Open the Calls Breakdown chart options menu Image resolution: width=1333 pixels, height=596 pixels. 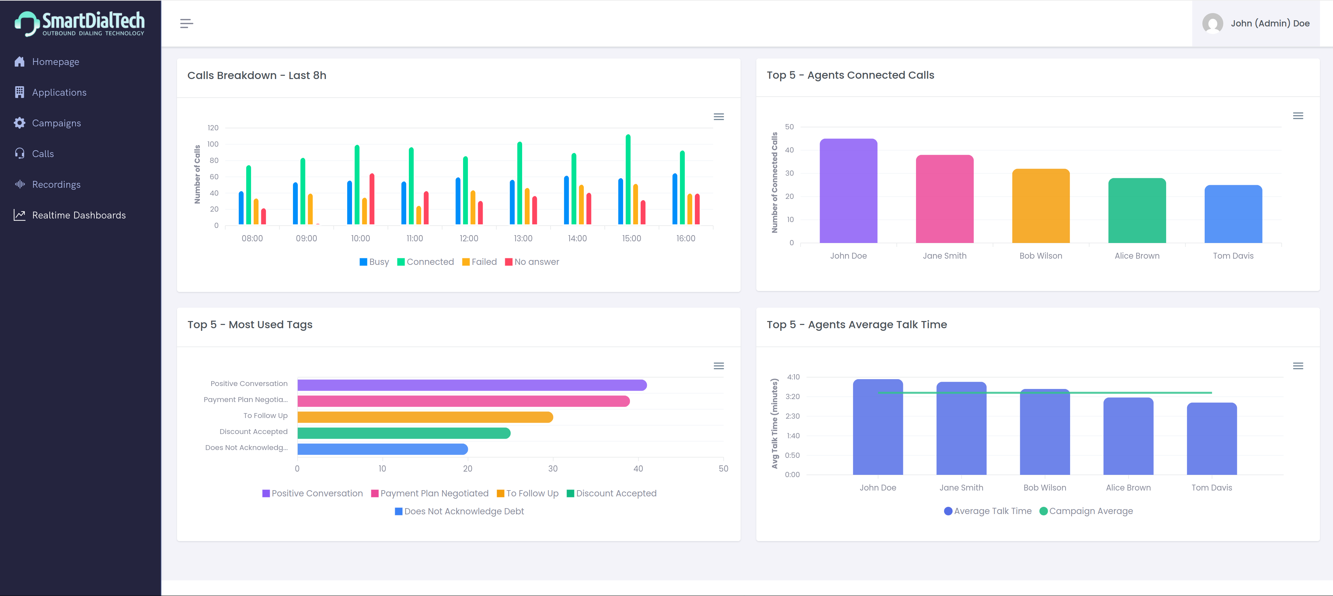[x=719, y=117]
